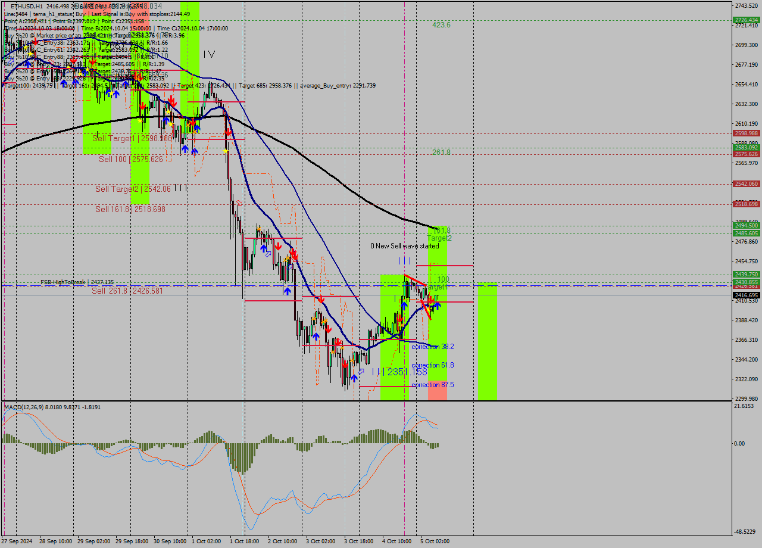Click the red 2518.698 price tag

click(x=747, y=204)
